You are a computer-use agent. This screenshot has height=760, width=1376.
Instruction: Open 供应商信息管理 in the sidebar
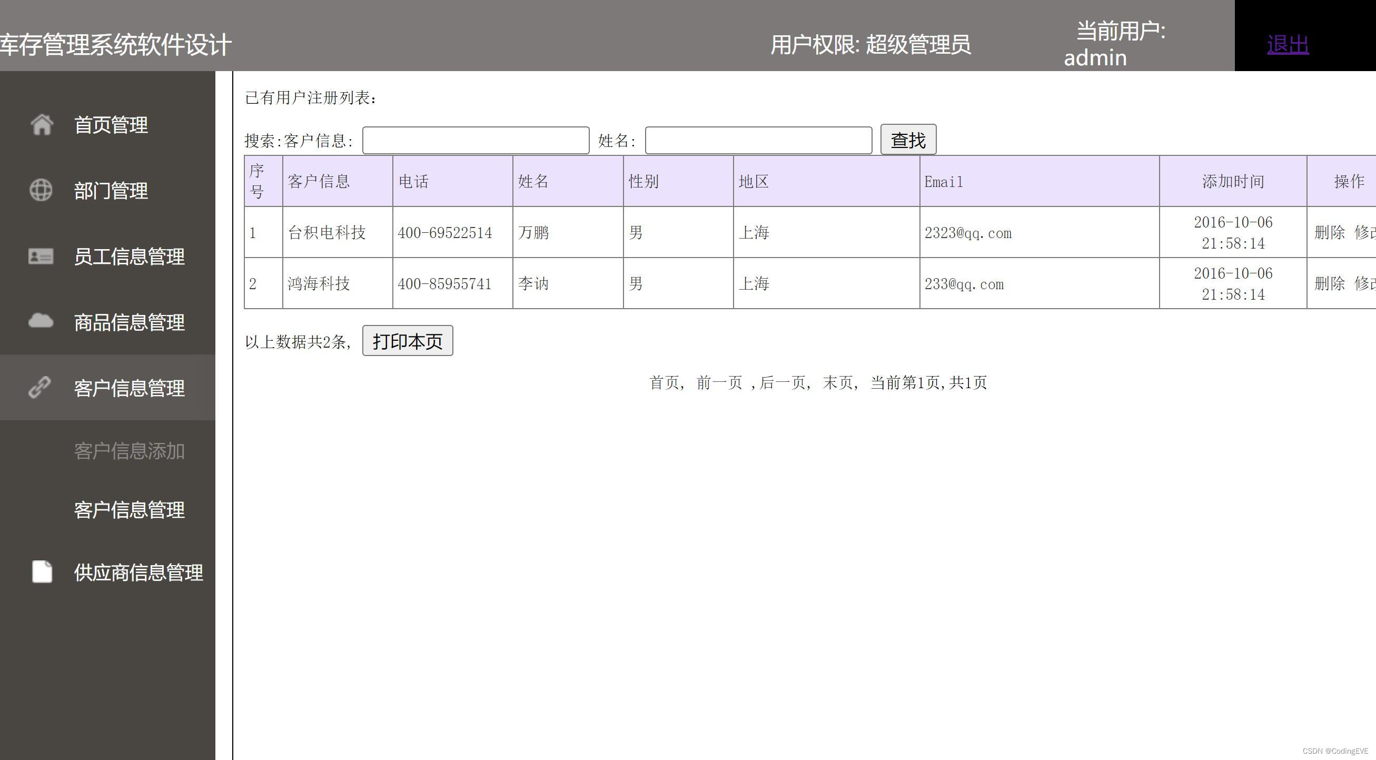138,573
